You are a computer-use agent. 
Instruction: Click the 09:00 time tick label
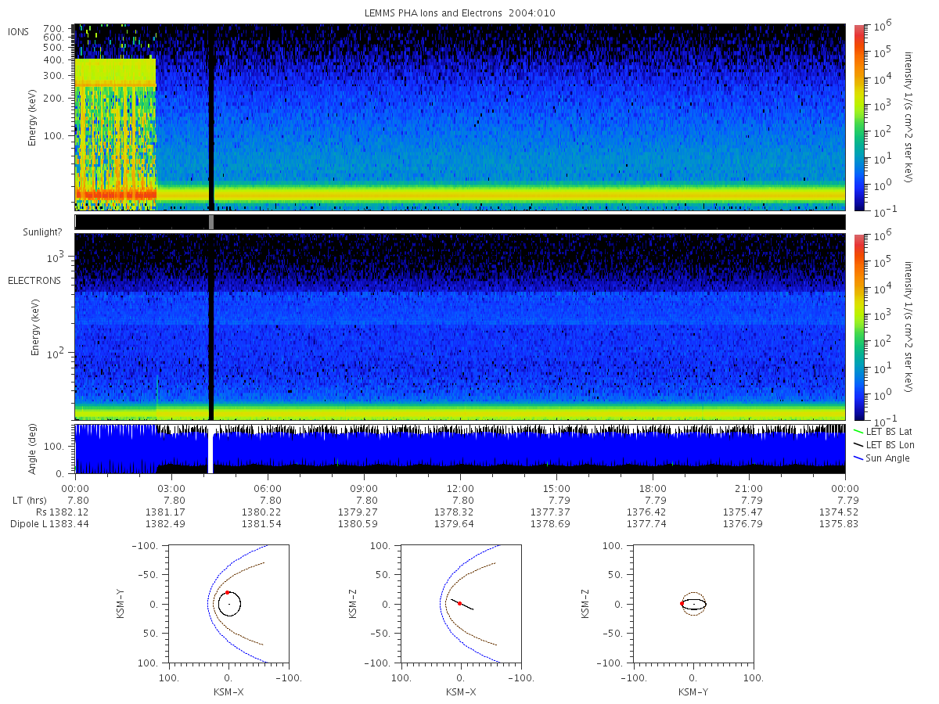pyautogui.click(x=364, y=489)
